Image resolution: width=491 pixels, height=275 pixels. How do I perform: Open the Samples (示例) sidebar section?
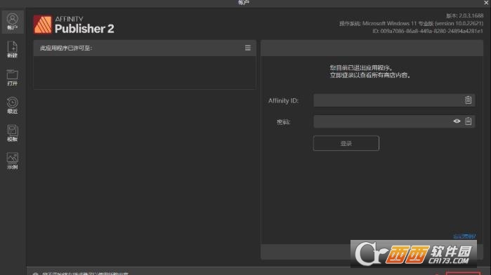coord(12,161)
